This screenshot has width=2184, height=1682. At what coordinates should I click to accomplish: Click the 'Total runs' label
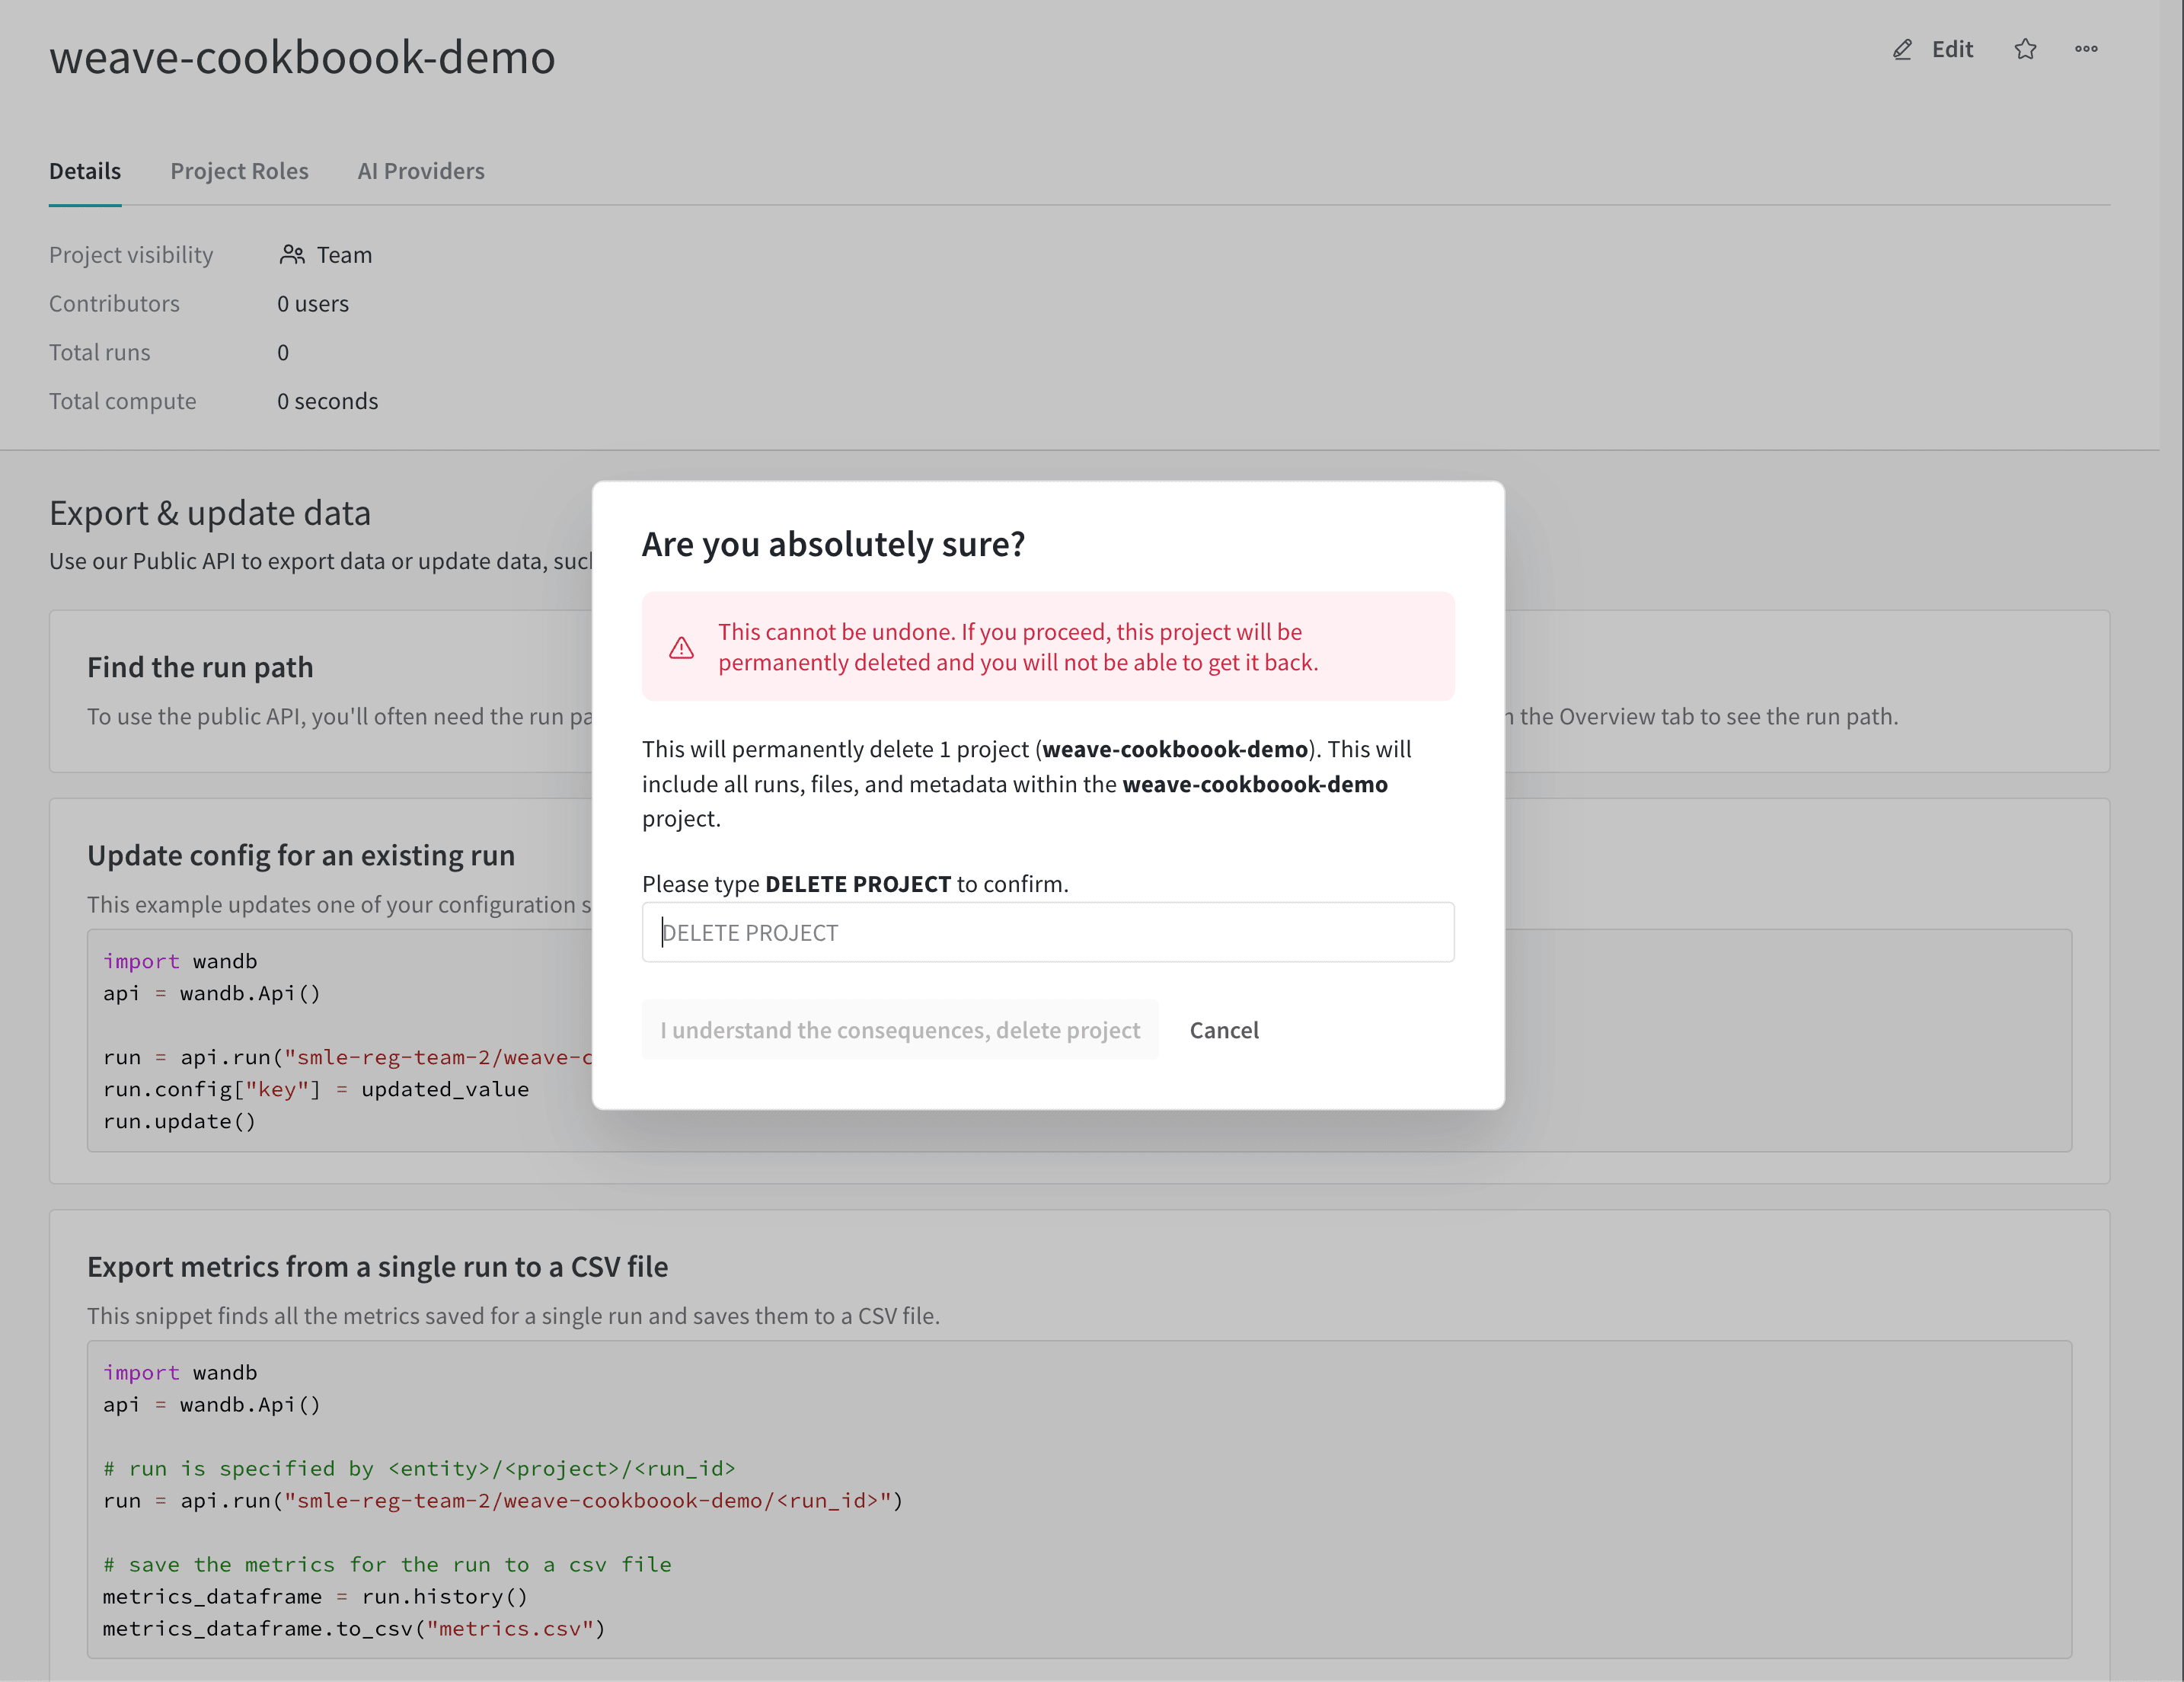[100, 352]
